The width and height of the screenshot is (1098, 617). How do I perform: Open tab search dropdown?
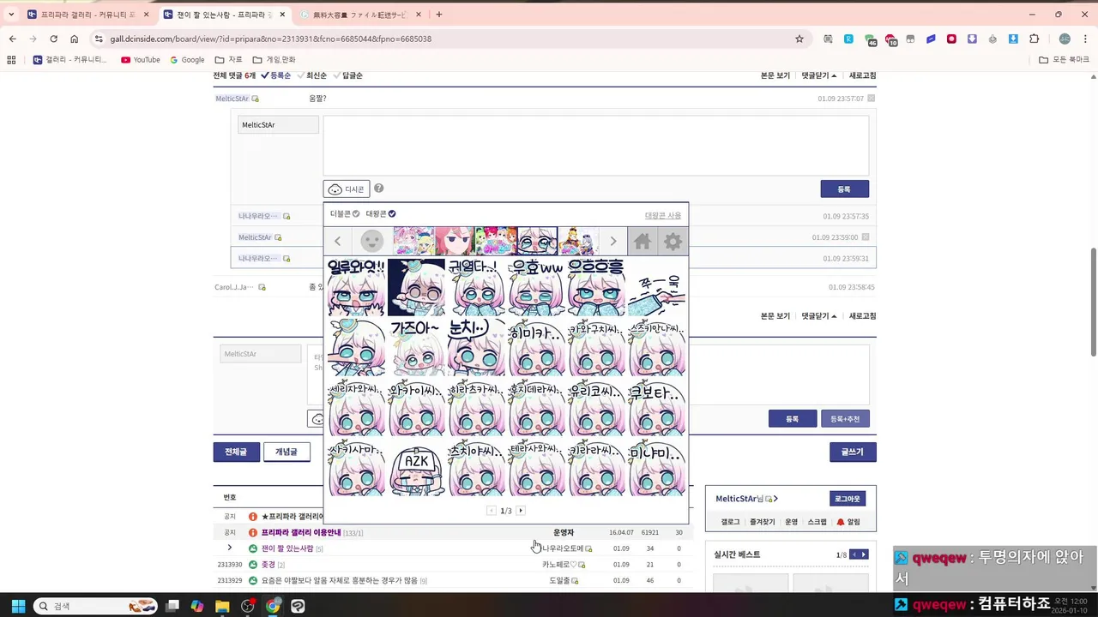11,15
